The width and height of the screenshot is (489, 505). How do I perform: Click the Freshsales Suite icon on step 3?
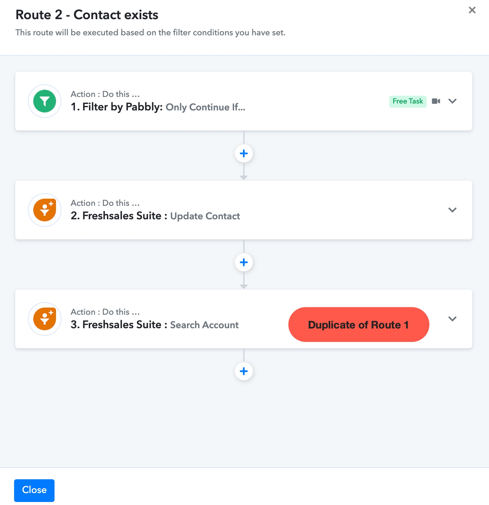pyautogui.click(x=45, y=319)
